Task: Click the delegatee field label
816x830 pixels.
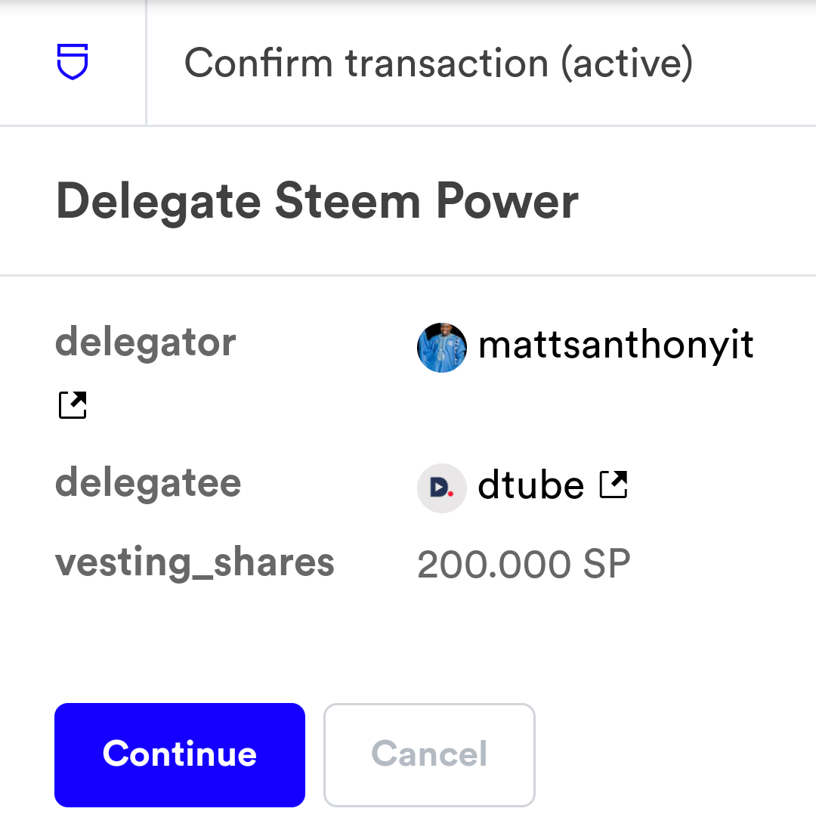Action: click(x=148, y=482)
